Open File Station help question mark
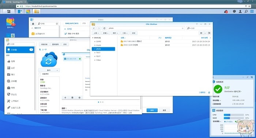 (x=197, y=24)
